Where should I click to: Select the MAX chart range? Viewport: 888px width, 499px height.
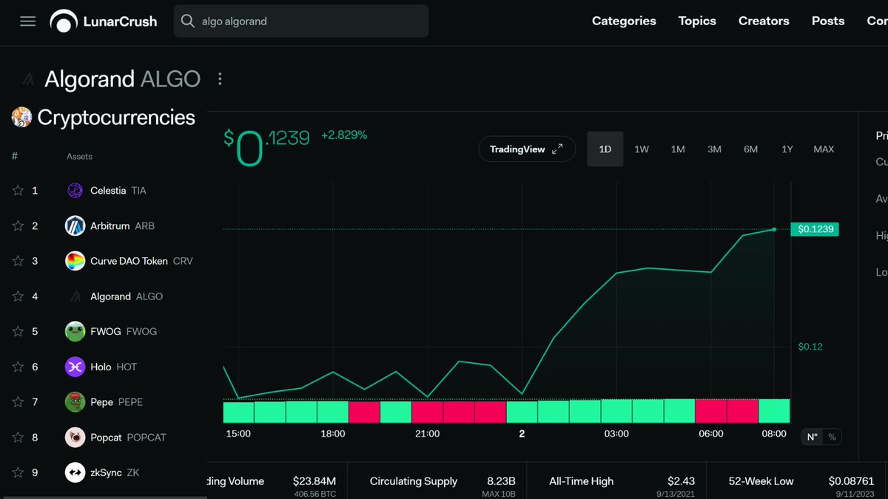click(x=824, y=149)
